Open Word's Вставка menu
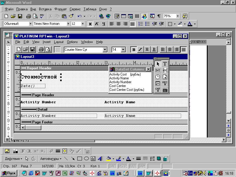 [x=45, y=9]
